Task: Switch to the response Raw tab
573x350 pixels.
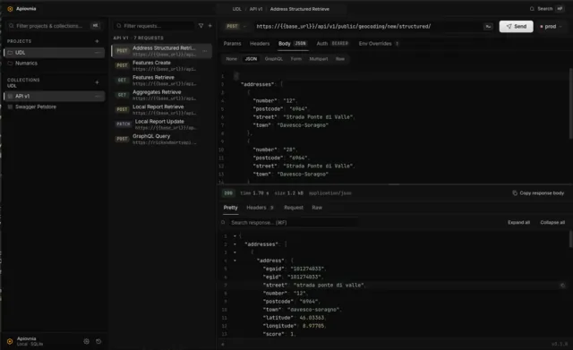Action: pyautogui.click(x=317, y=208)
